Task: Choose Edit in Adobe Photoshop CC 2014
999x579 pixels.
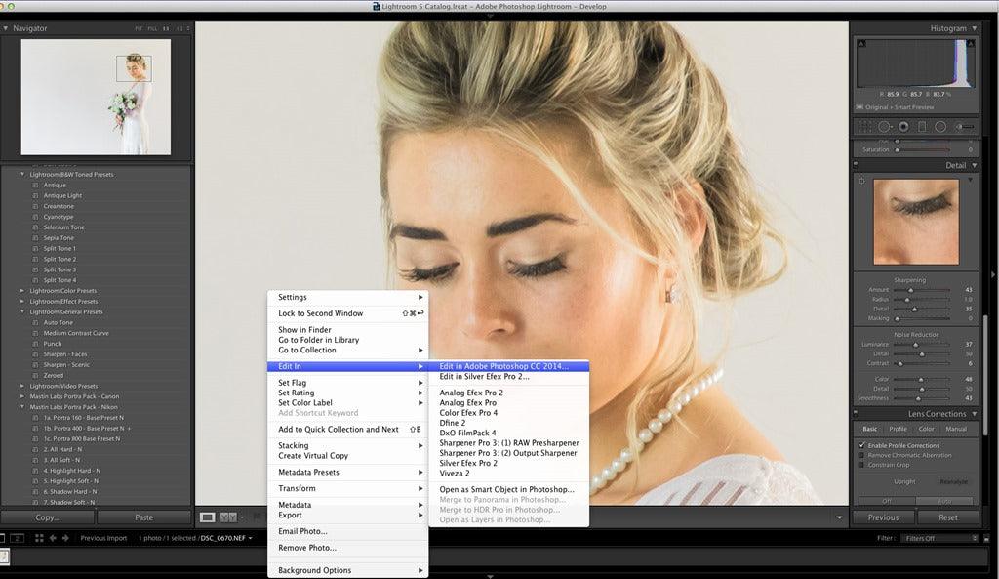Action: [x=507, y=365]
